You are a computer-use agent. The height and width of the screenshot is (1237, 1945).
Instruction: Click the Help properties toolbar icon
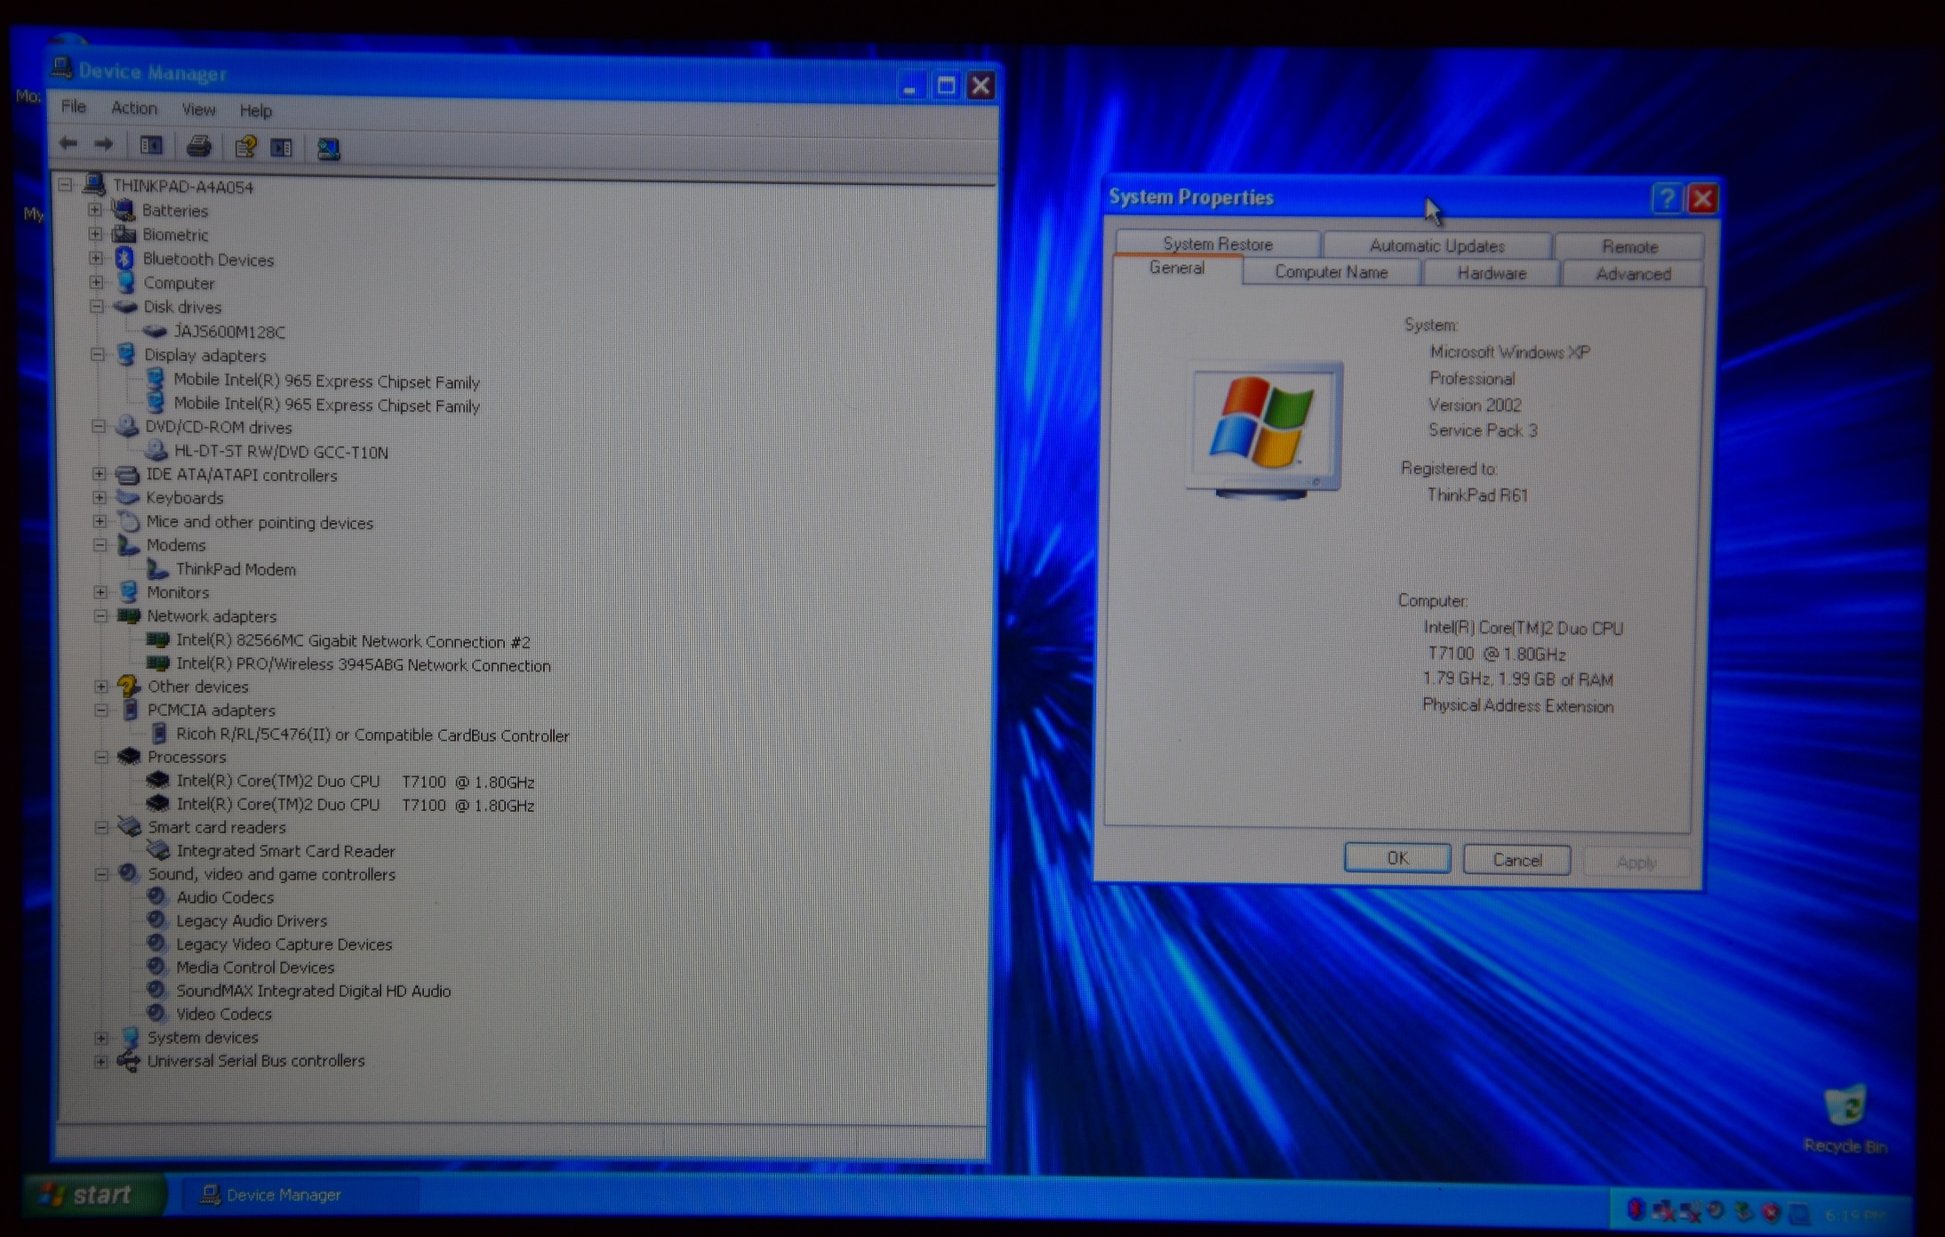click(245, 147)
